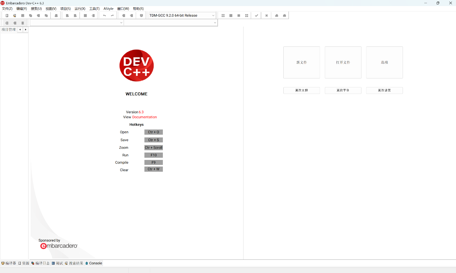Create a new source file from toolbar
The image size is (456, 273).
tap(7, 16)
